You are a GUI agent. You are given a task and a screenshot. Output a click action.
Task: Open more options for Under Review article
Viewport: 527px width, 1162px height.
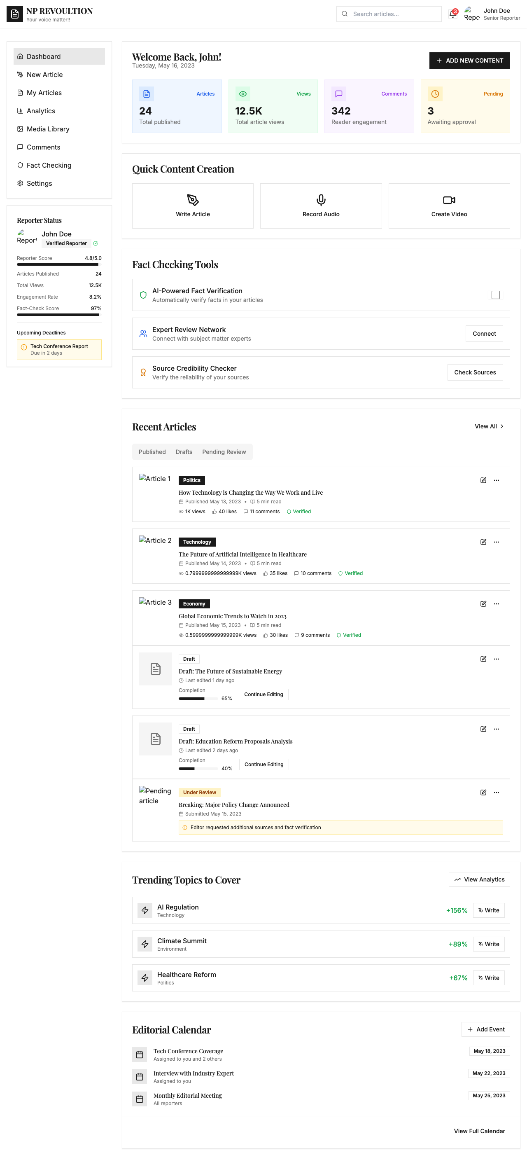[497, 793]
